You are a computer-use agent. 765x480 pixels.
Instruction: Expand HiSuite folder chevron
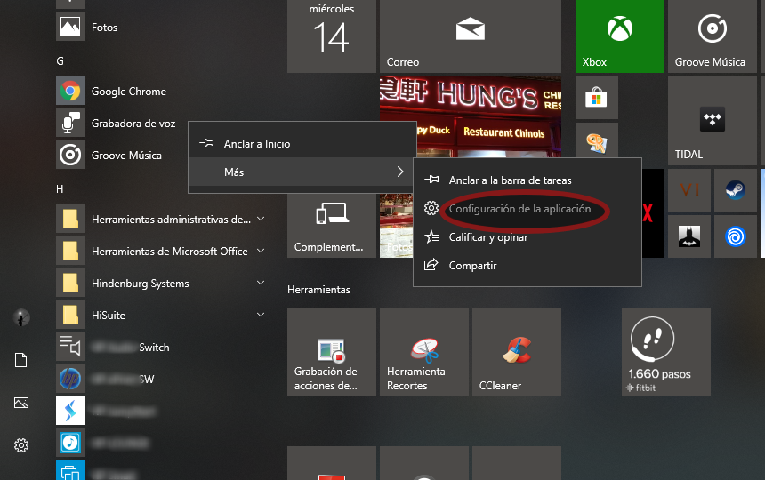pos(261,315)
